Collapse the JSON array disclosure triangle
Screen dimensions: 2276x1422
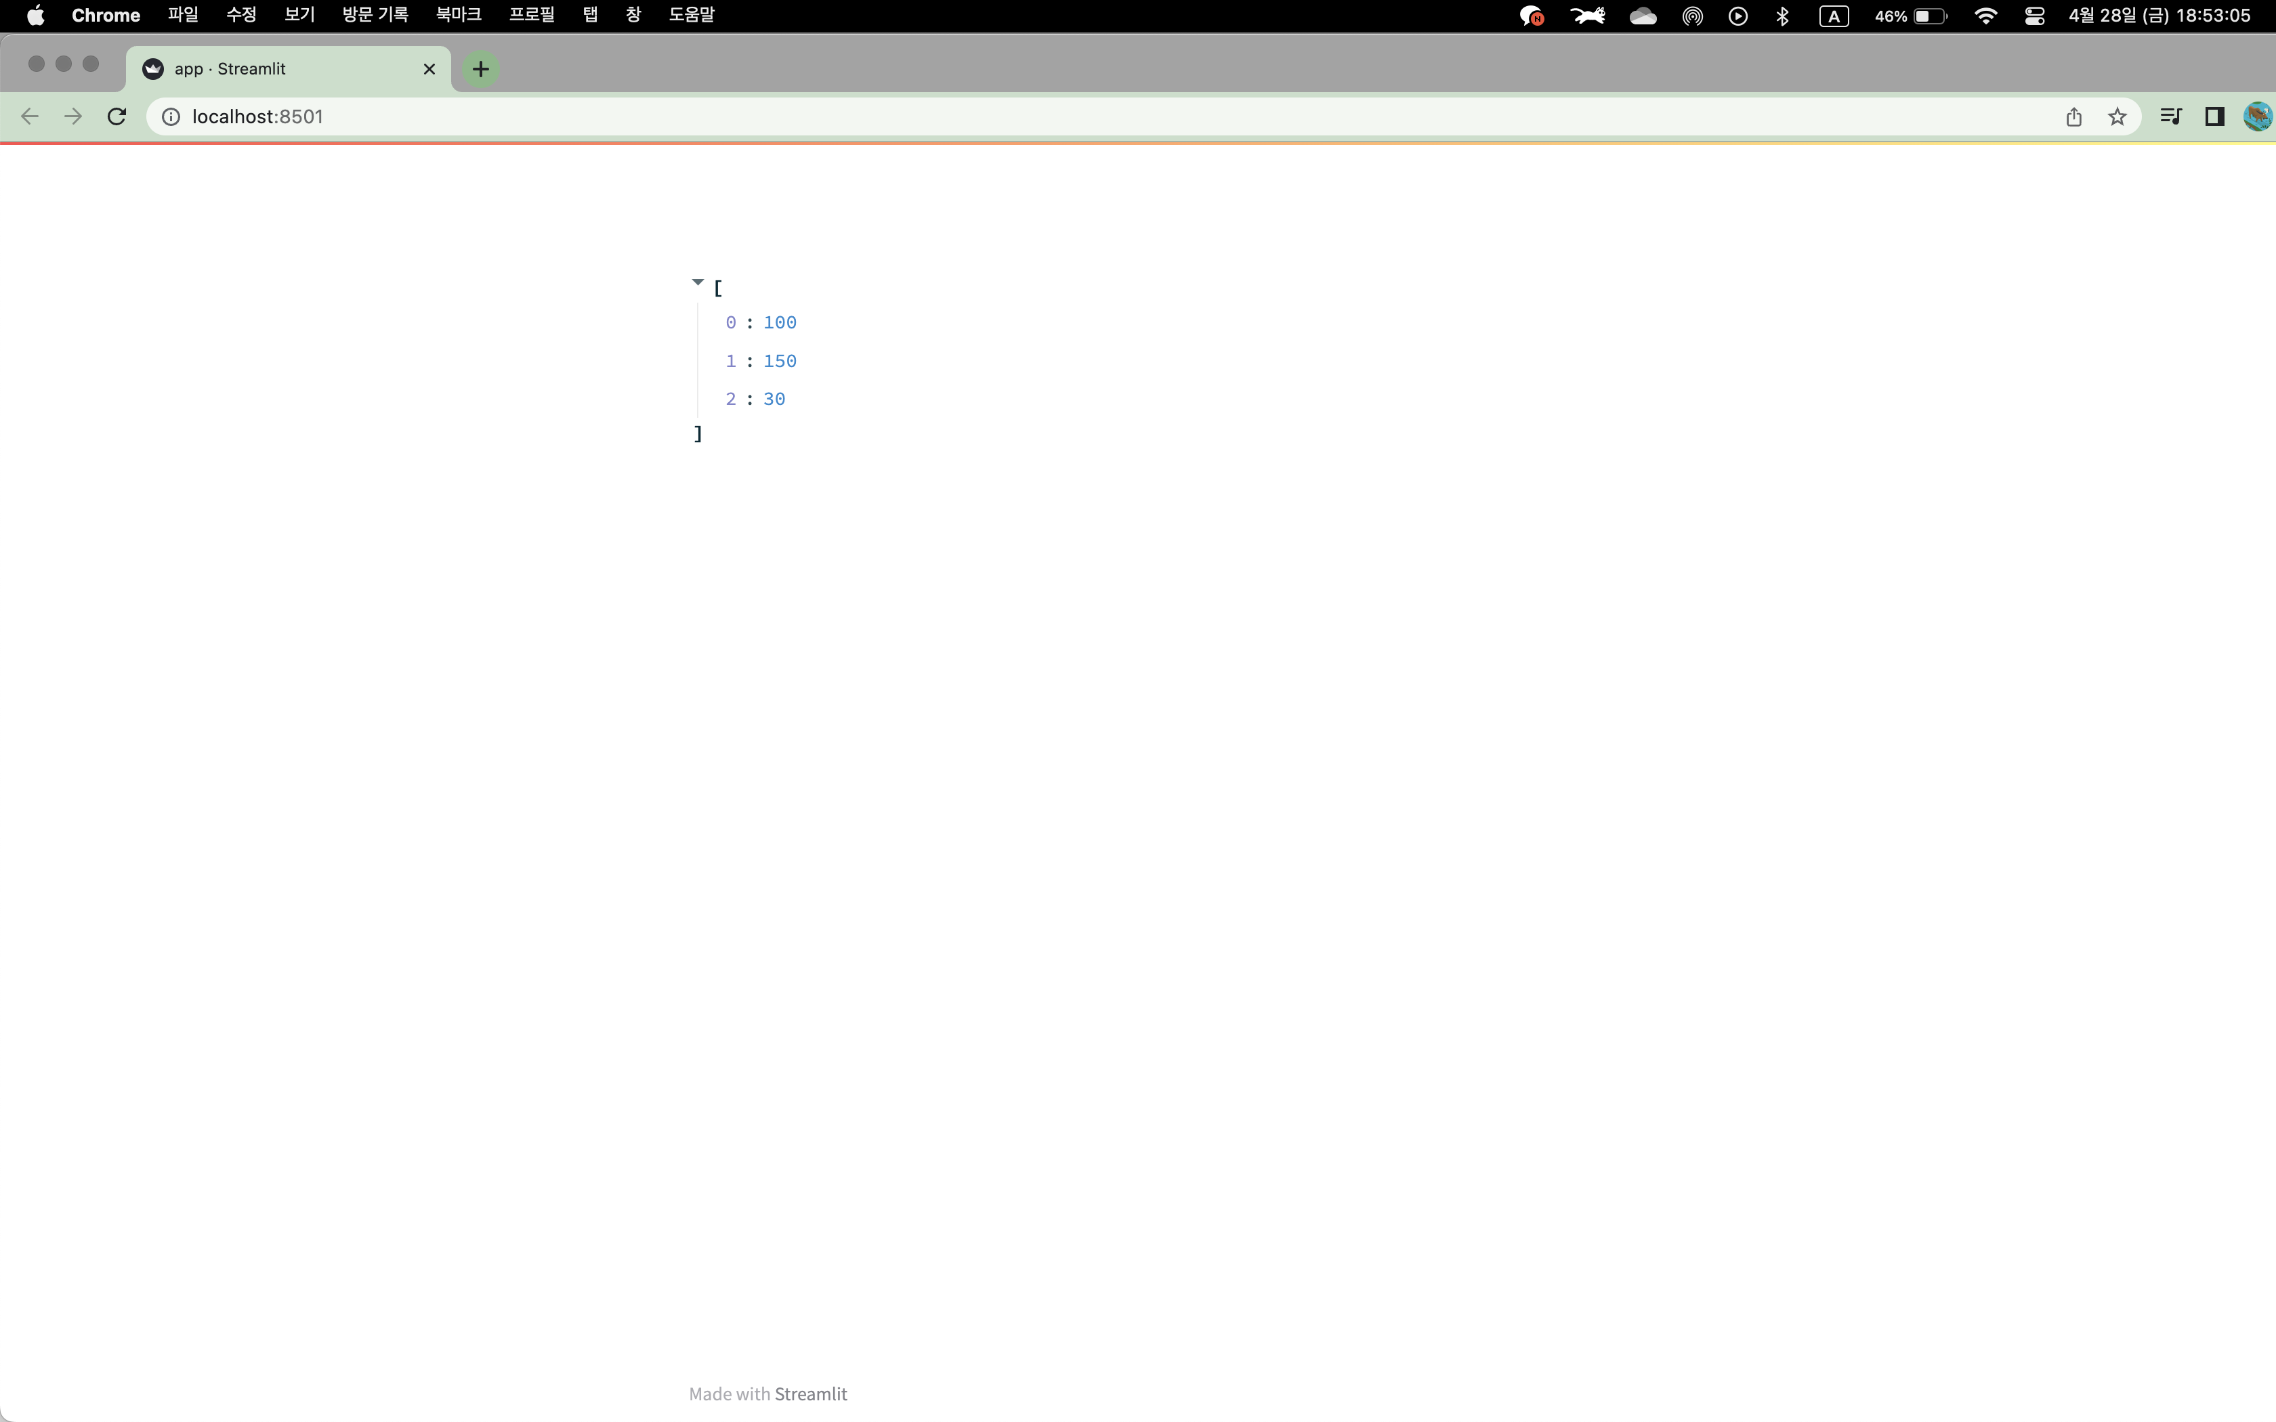click(698, 282)
